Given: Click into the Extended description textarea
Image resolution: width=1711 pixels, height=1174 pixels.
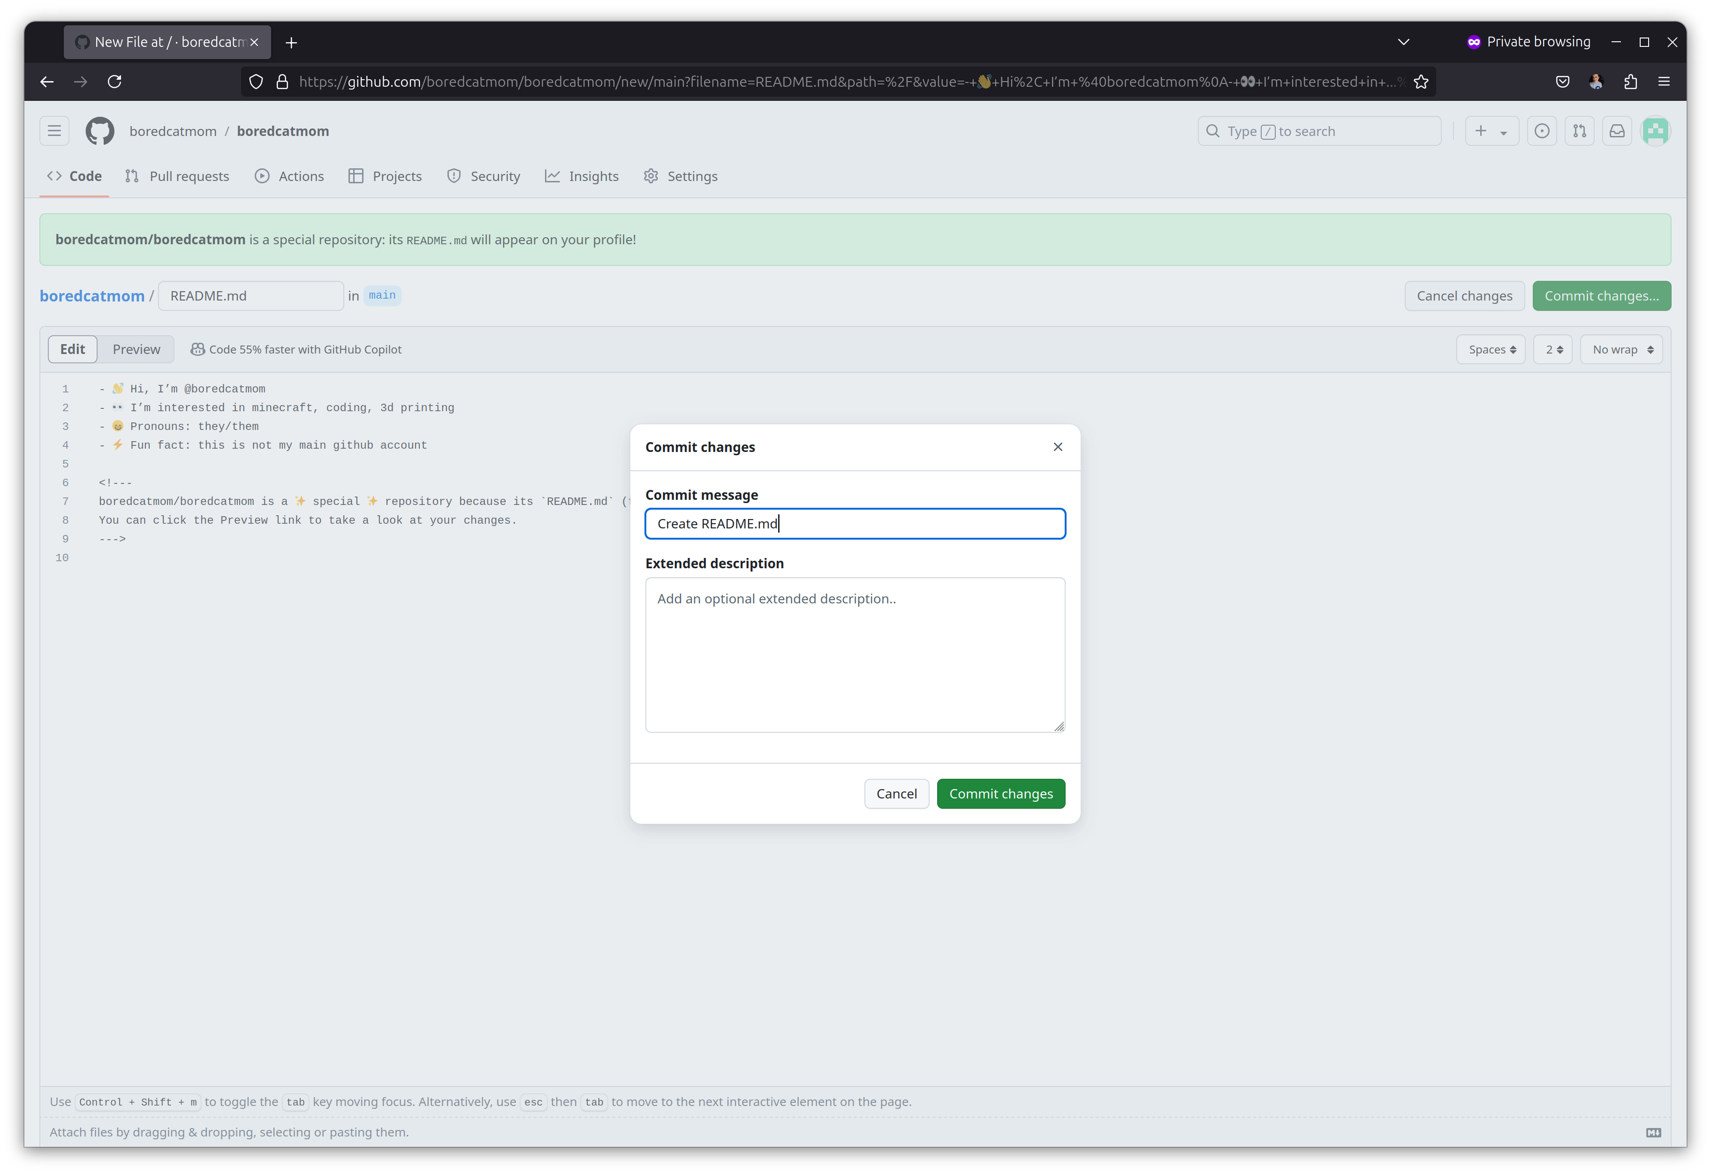Looking at the screenshot, I should (855, 655).
